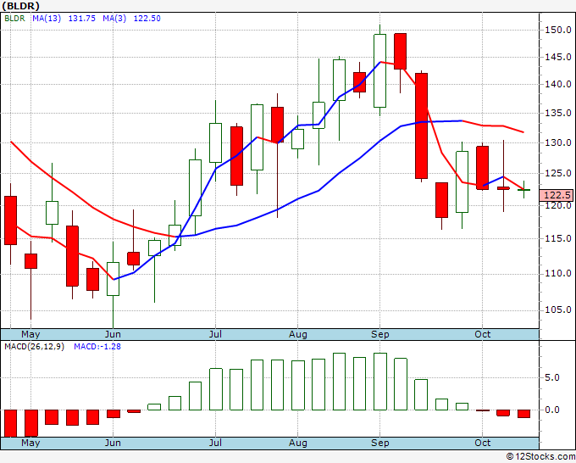Viewport: 576px width, 463px height.
Task: Click Jul on the price chart date axis
Action: point(215,334)
